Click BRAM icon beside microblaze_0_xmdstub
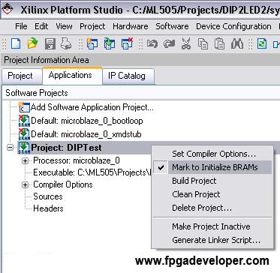Image resolution: width=280 pixels, height=273 pixels. [x=24, y=134]
